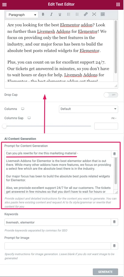Change the PX unit for Columns Gap
124x277 pixels.
pyautogui.click(x=114, y=118)
